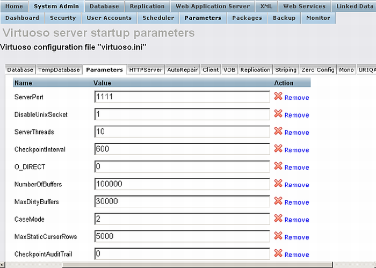The height and width of the screenshot is (268, 376).
Task: Open the Dashboard sub-tab
Action: [22, 18]
